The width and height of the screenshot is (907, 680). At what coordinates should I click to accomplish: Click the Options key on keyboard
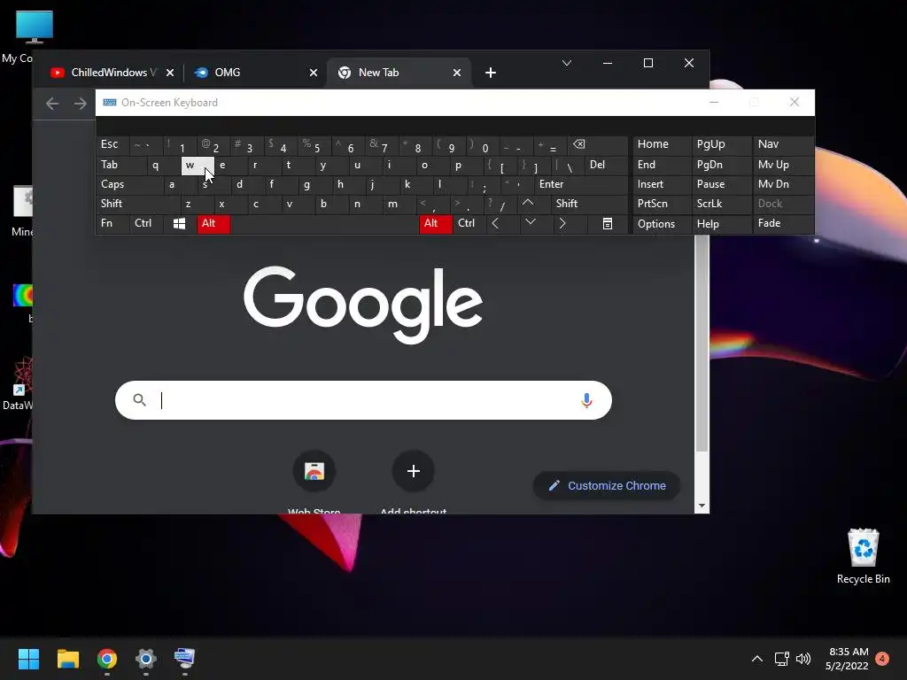(x=661, y=224)
